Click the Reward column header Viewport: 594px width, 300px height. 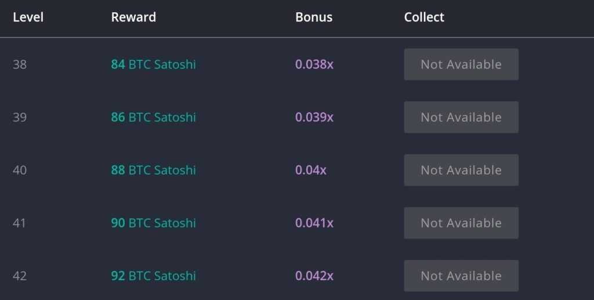pyautogui.click(x=133, y=17)
